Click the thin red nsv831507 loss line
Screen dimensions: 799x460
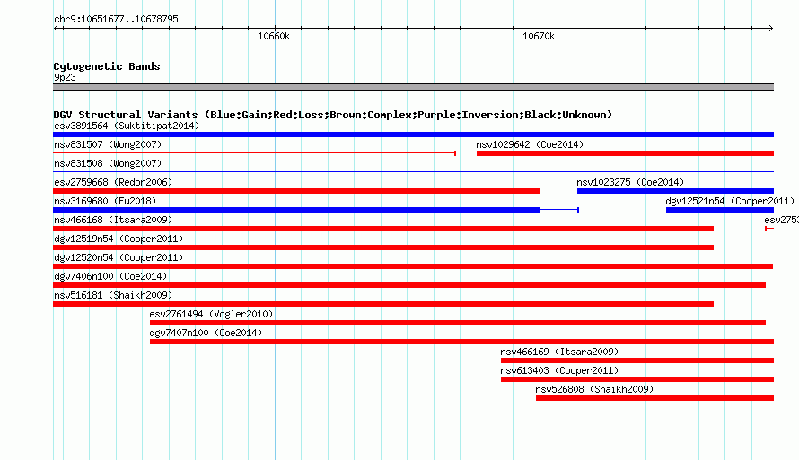254,153
